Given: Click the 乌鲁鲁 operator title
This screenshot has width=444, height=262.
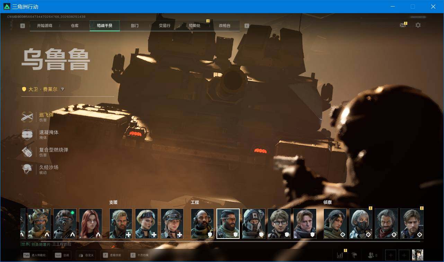Looking at the screenshot, I should (56, 60).
